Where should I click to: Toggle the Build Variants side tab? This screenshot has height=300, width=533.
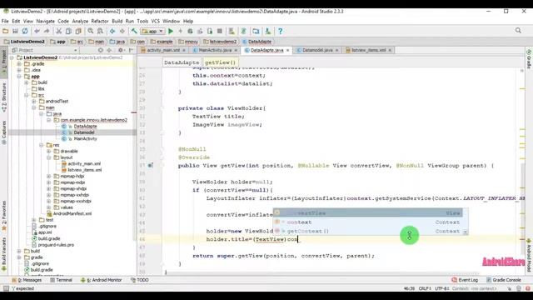click(x=4, y=254)
